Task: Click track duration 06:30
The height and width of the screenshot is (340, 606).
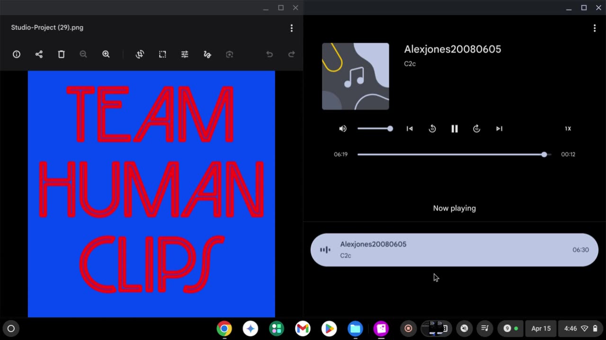Action: (580, 250)
